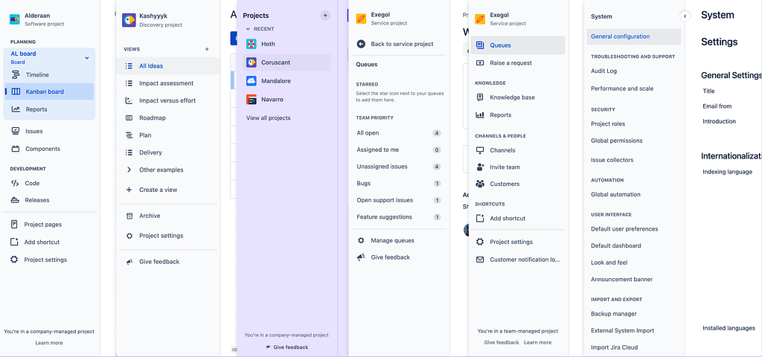The image size is (762, 357).
Task: Click Create a view
Action: click(158, 190)
